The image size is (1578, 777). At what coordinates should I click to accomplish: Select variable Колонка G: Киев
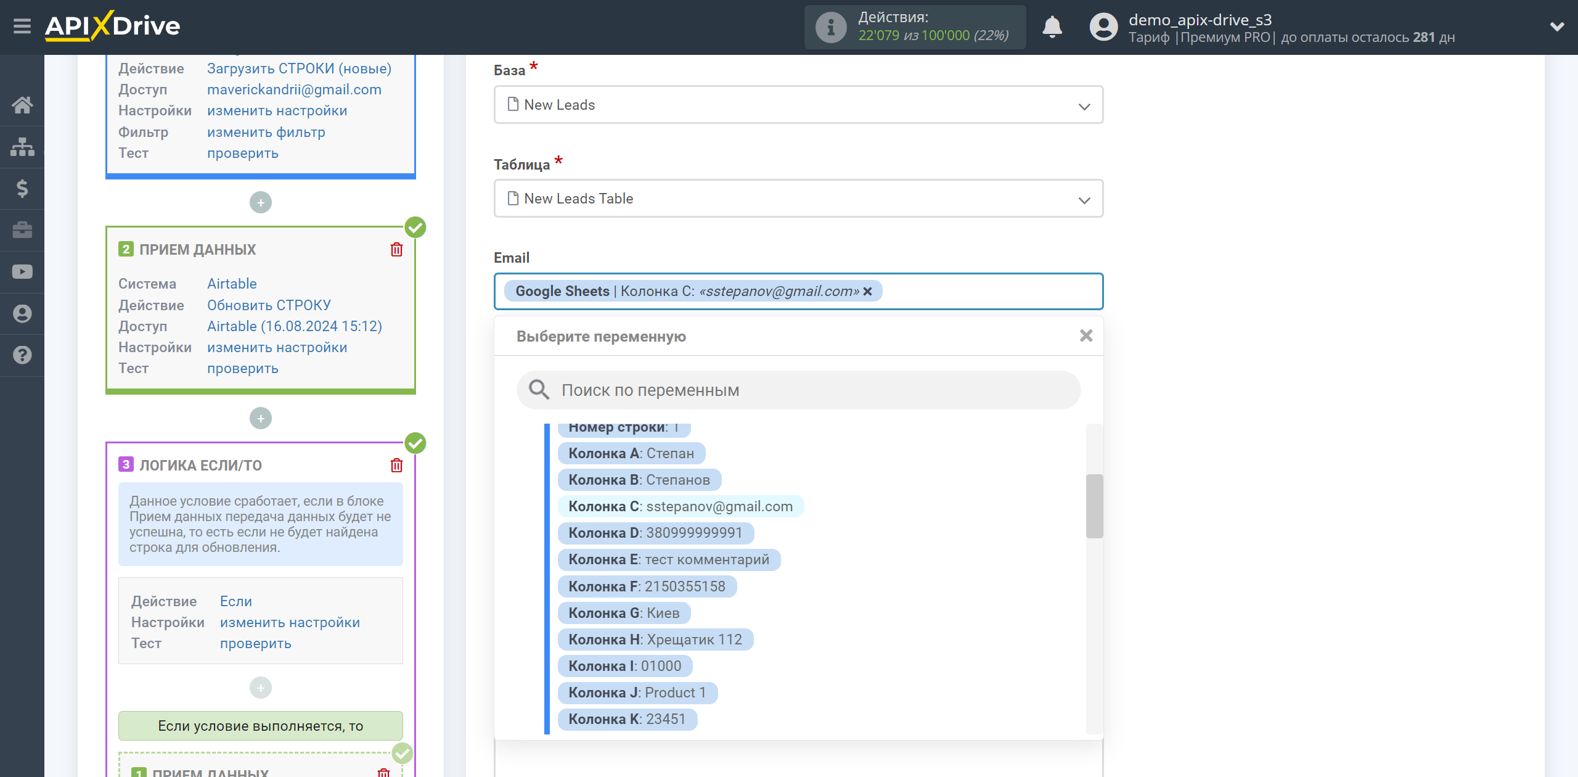624,613
